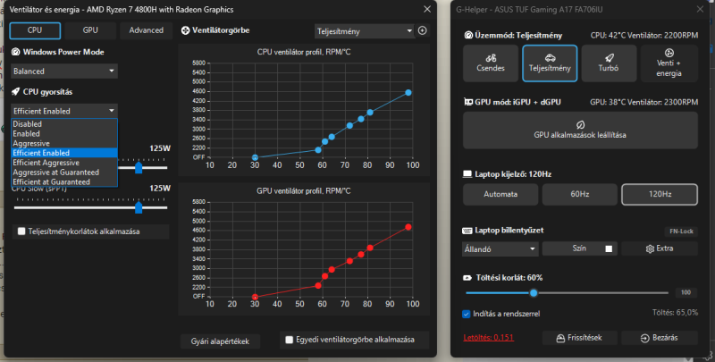Click the CPU fan curve point at 30°C

click(255, 157)
